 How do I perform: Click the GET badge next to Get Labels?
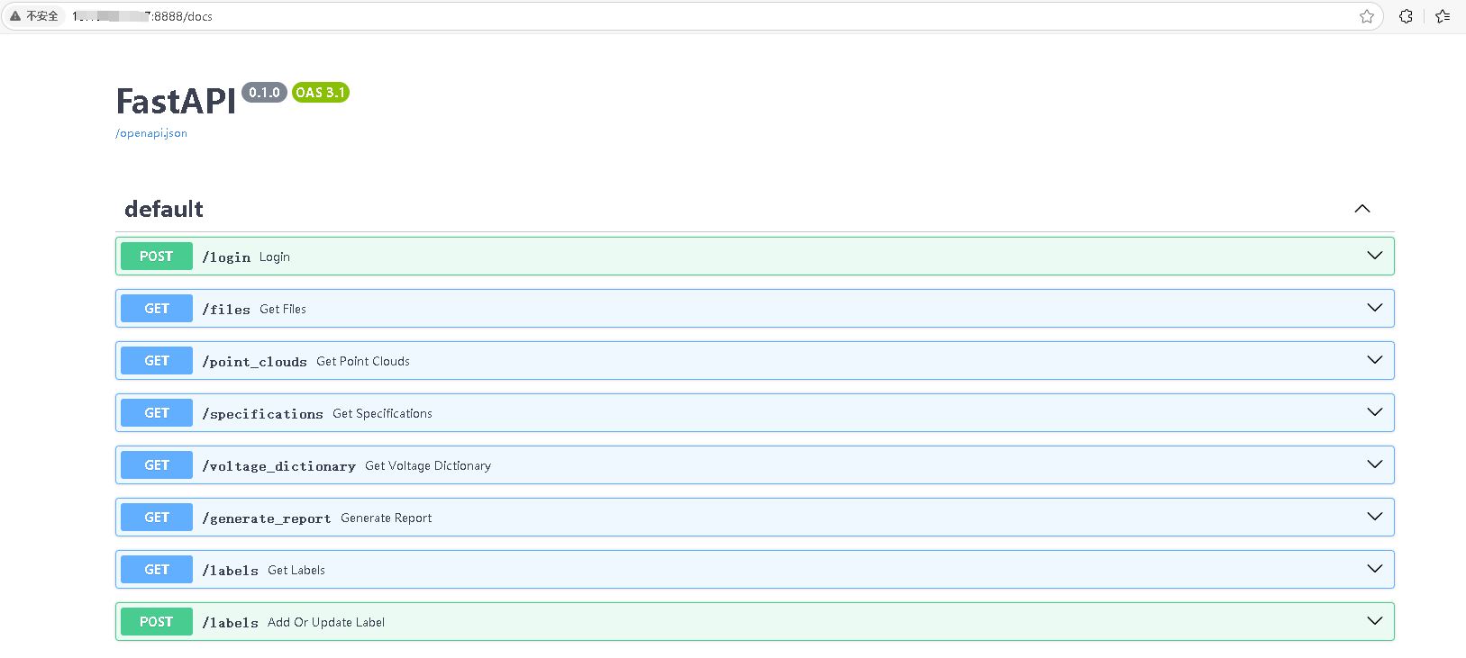(157, 570)
